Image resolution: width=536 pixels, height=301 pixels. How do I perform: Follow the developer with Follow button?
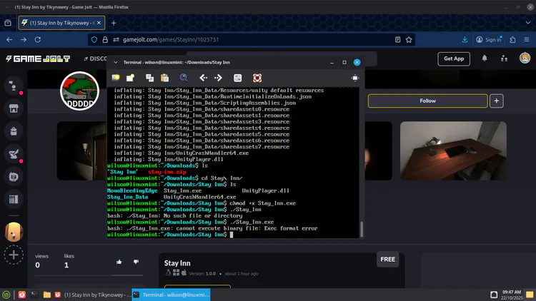tap(427, 101)
